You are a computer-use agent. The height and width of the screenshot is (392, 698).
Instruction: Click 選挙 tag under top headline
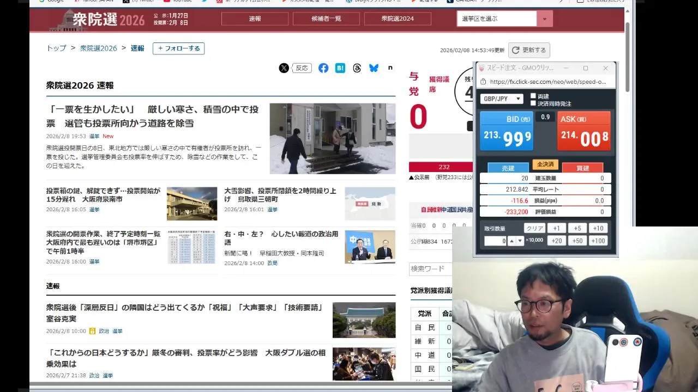94,136
